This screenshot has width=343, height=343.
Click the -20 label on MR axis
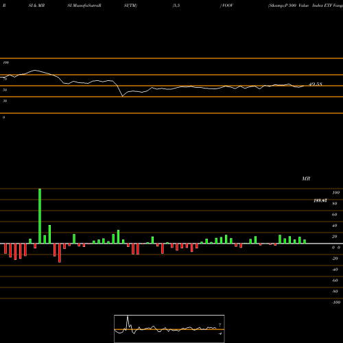335,259
